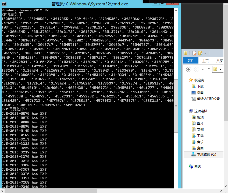Image resolution: width=228 pixels, height=193 pixels.
Task: Switch to the 共享 ribbon tab
Action: (219, 61)
